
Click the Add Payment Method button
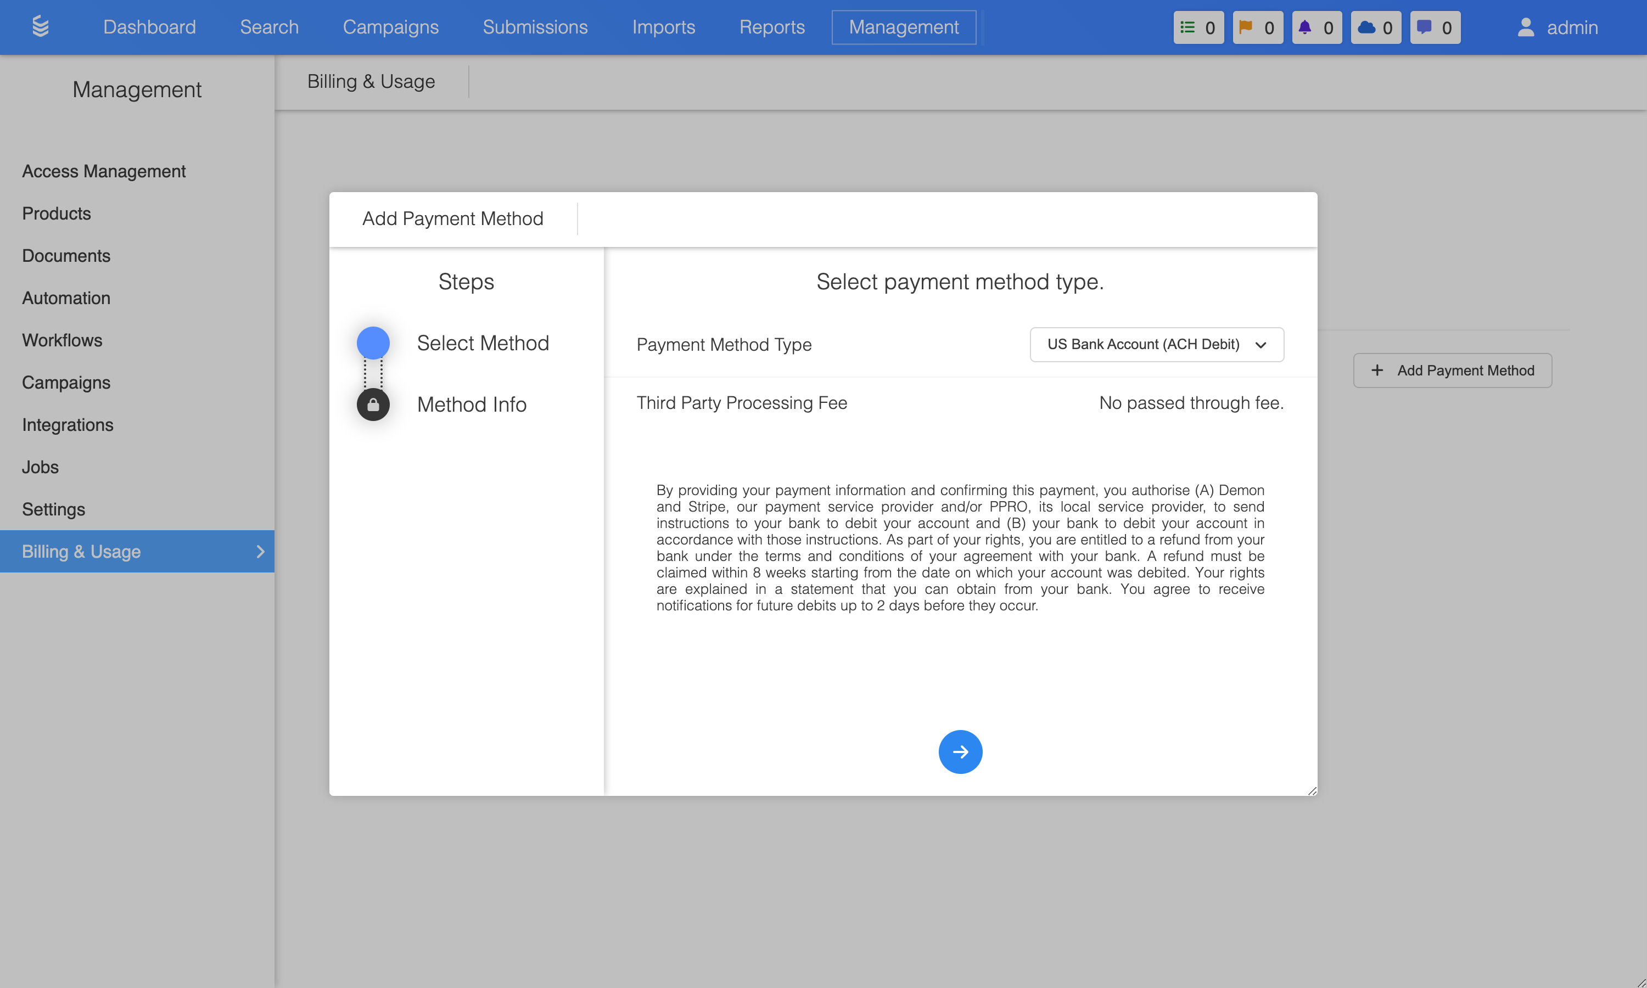point(1452,370)
